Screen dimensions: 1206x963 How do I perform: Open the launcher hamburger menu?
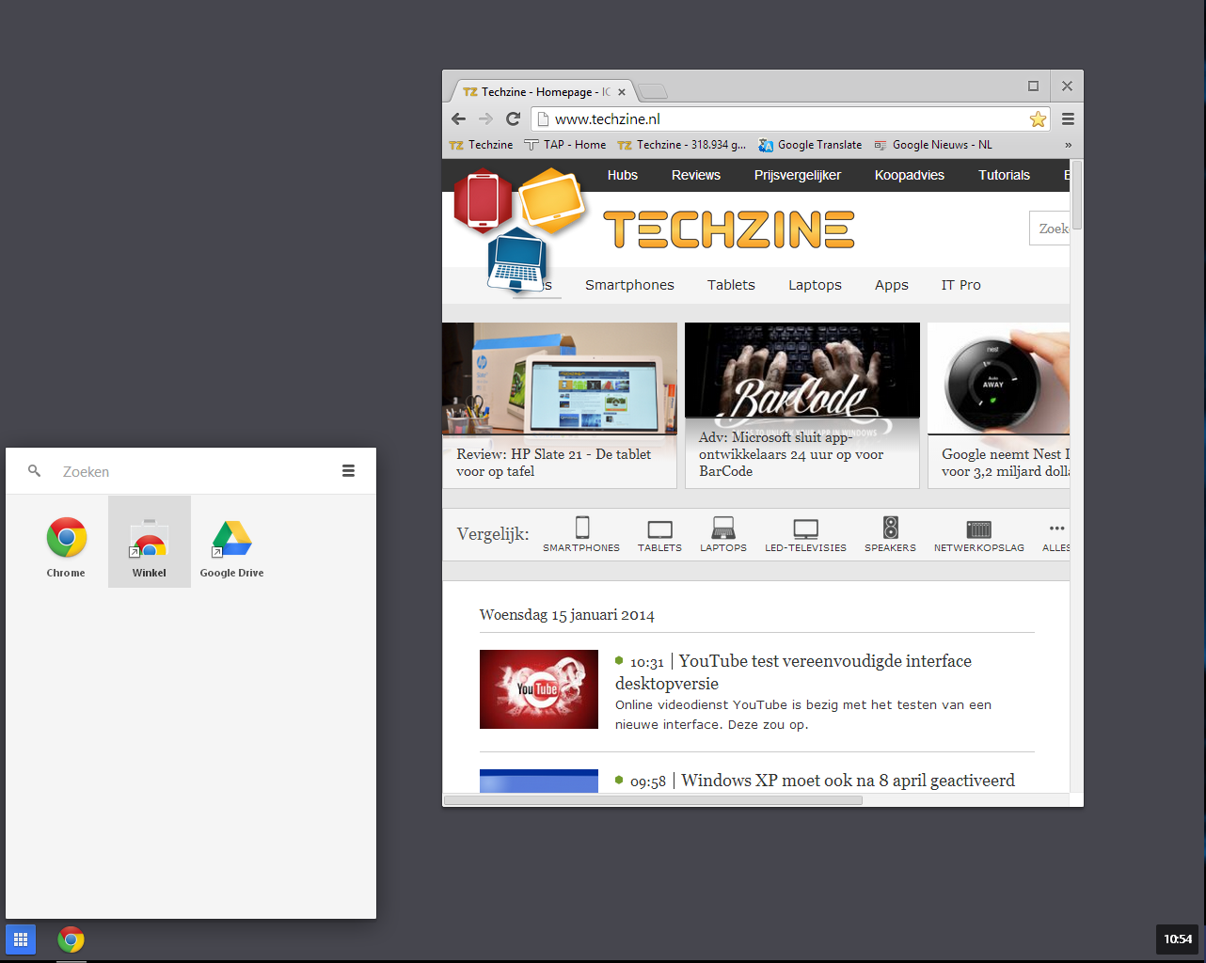pyautogui.click(x=348, y=471)
